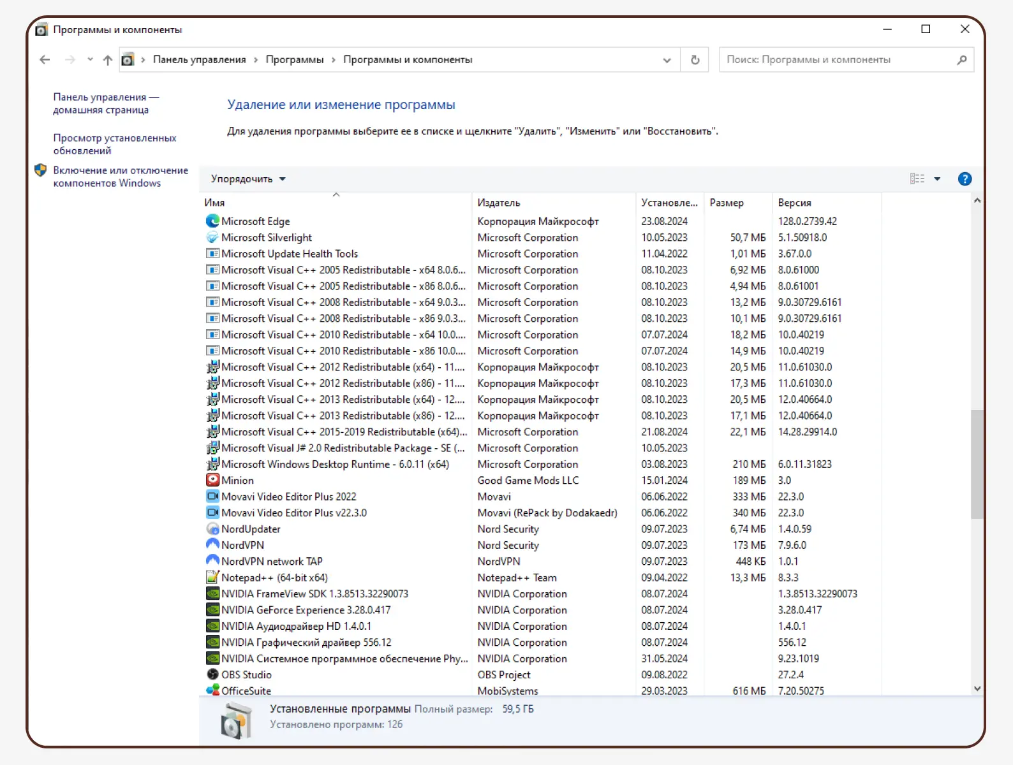Click the OfficeSuite program icon
The image size is (1013, 765).
(212, 690)
